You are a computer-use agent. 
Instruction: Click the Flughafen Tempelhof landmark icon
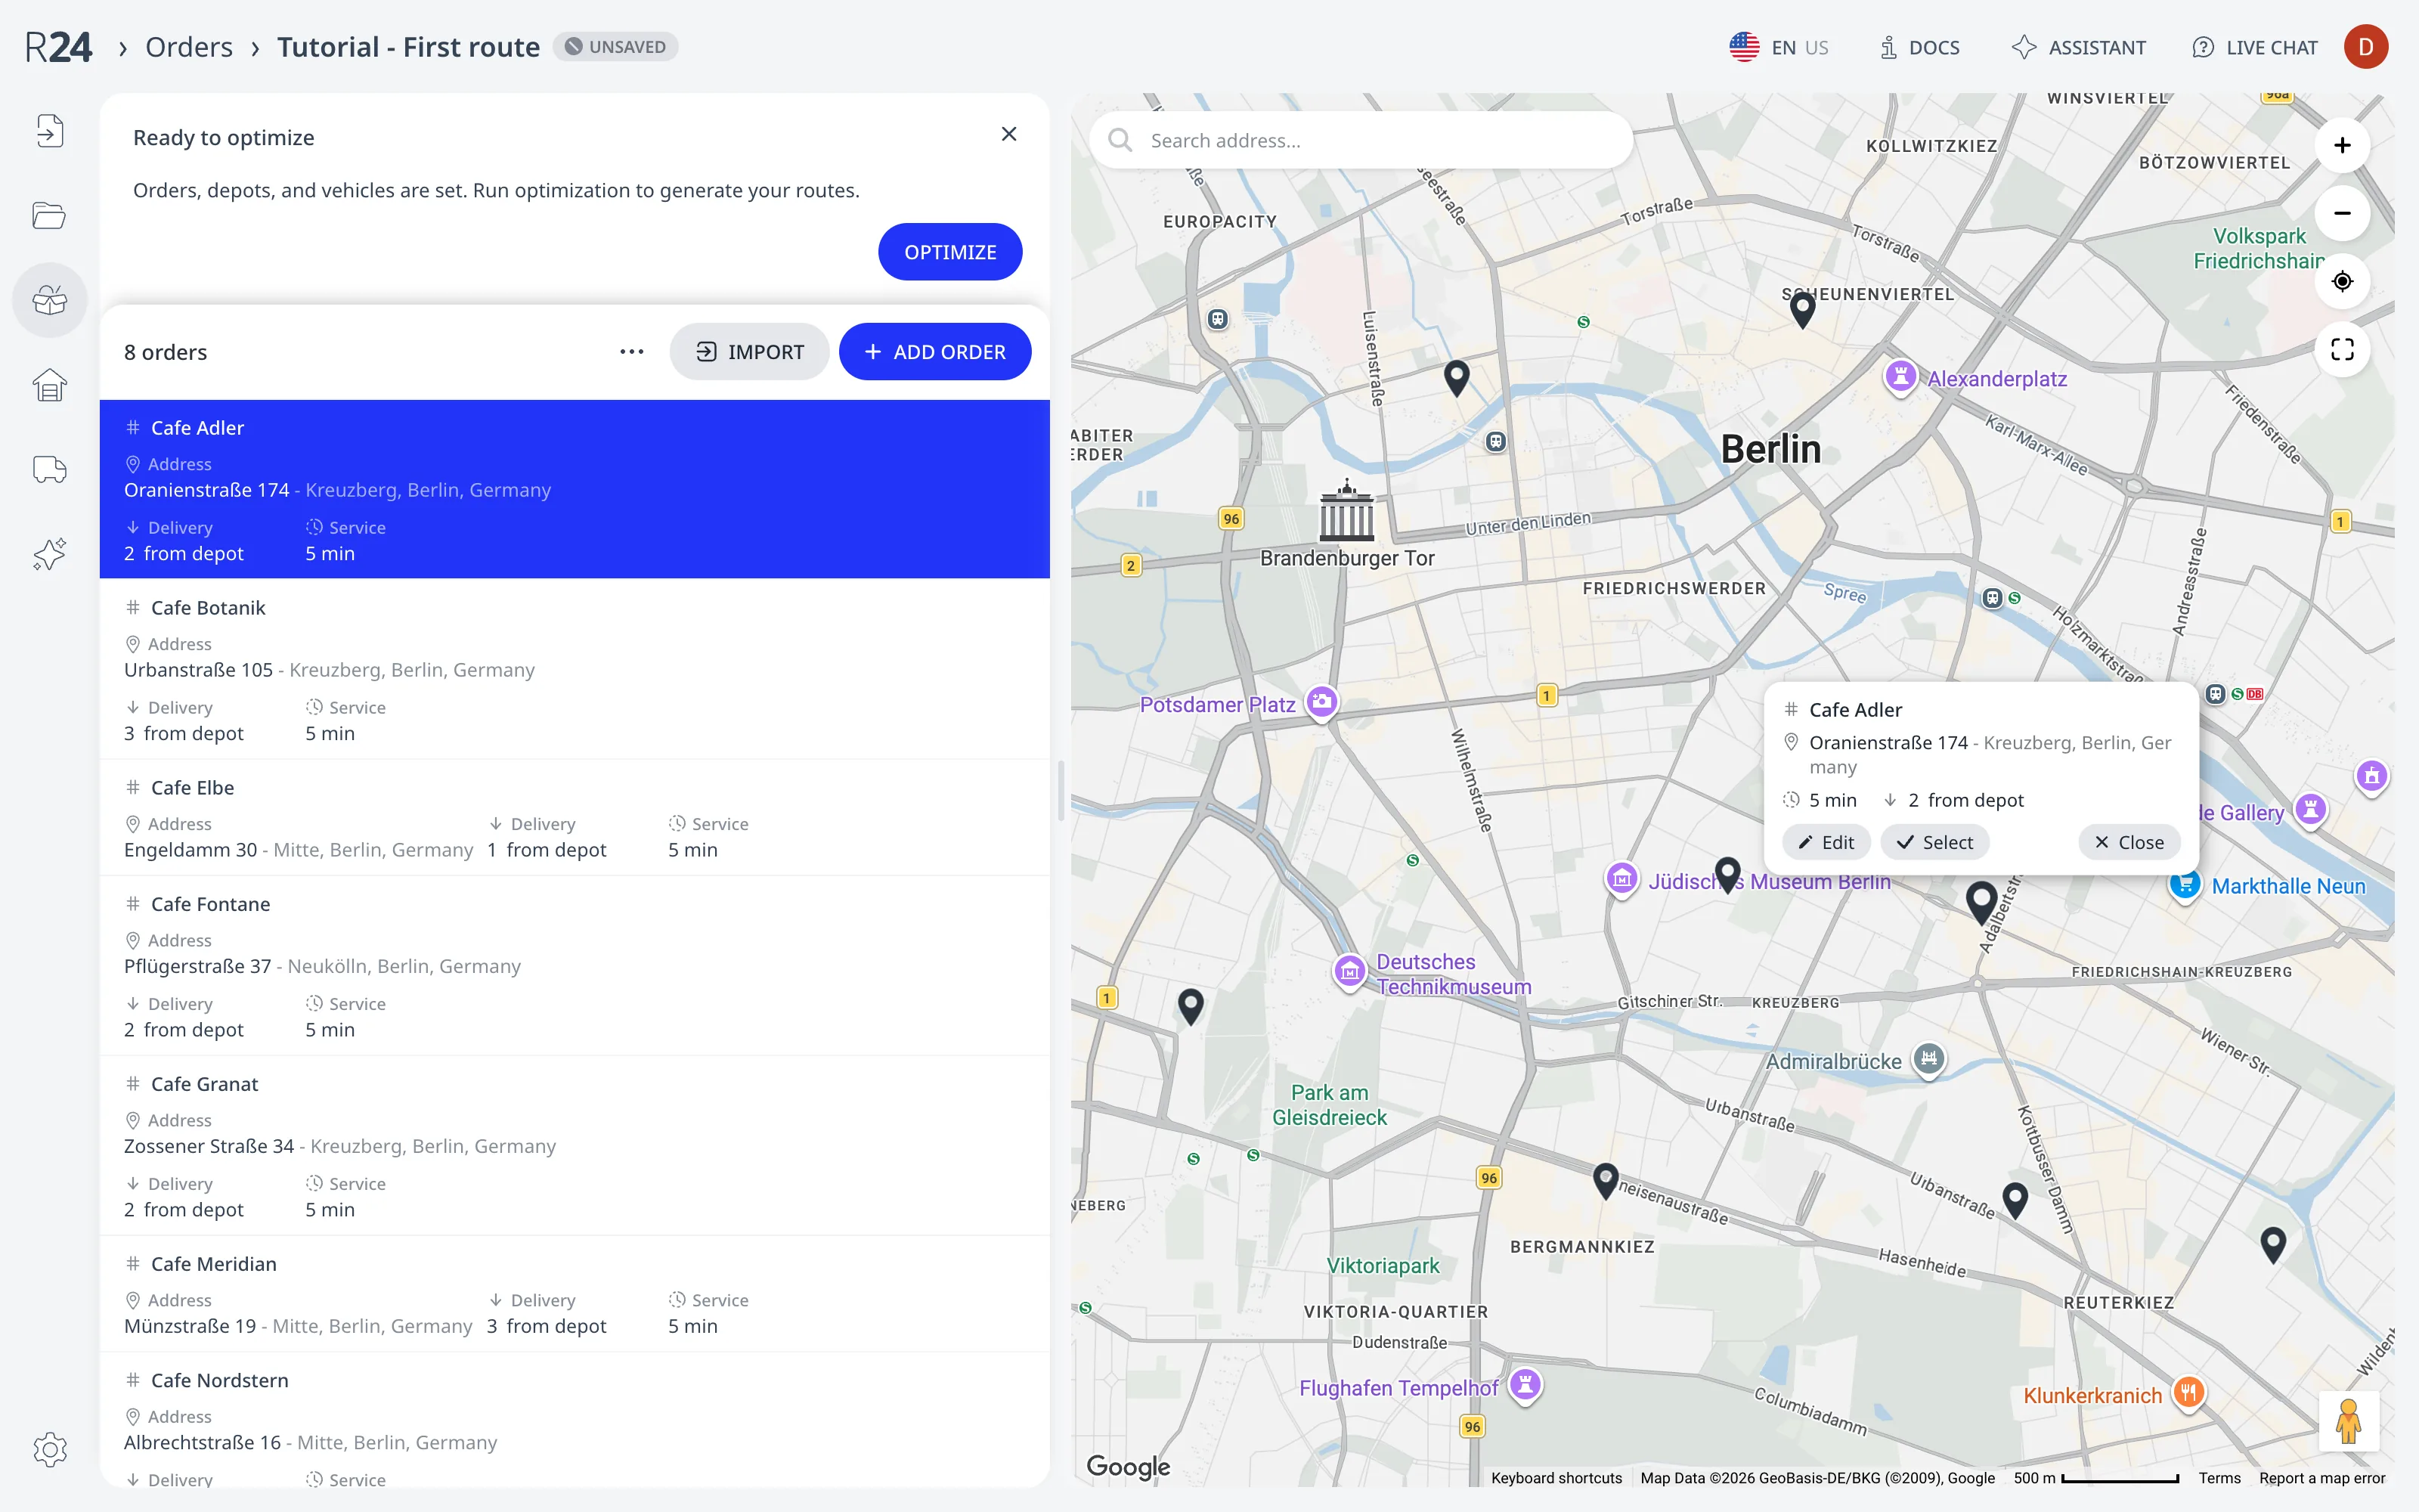[x=1525, y=1385]
